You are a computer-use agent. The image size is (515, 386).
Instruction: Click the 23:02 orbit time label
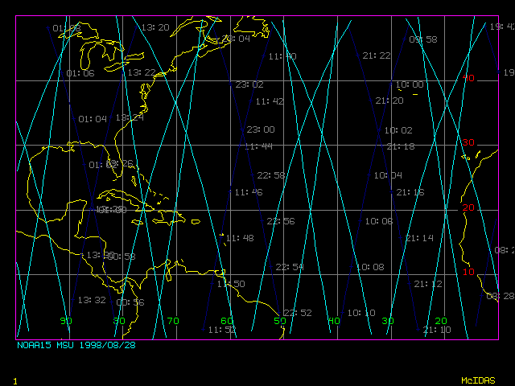click(x=249, y=84)
